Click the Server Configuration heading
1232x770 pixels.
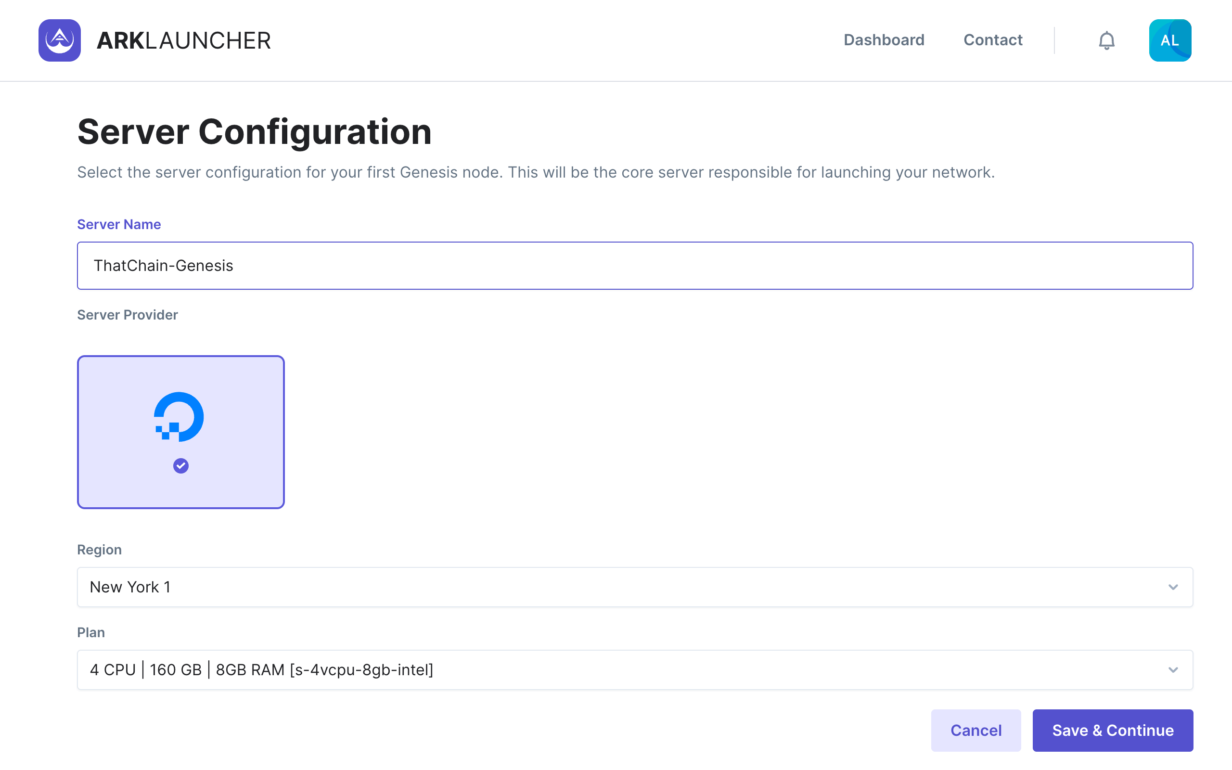[254, 132]
